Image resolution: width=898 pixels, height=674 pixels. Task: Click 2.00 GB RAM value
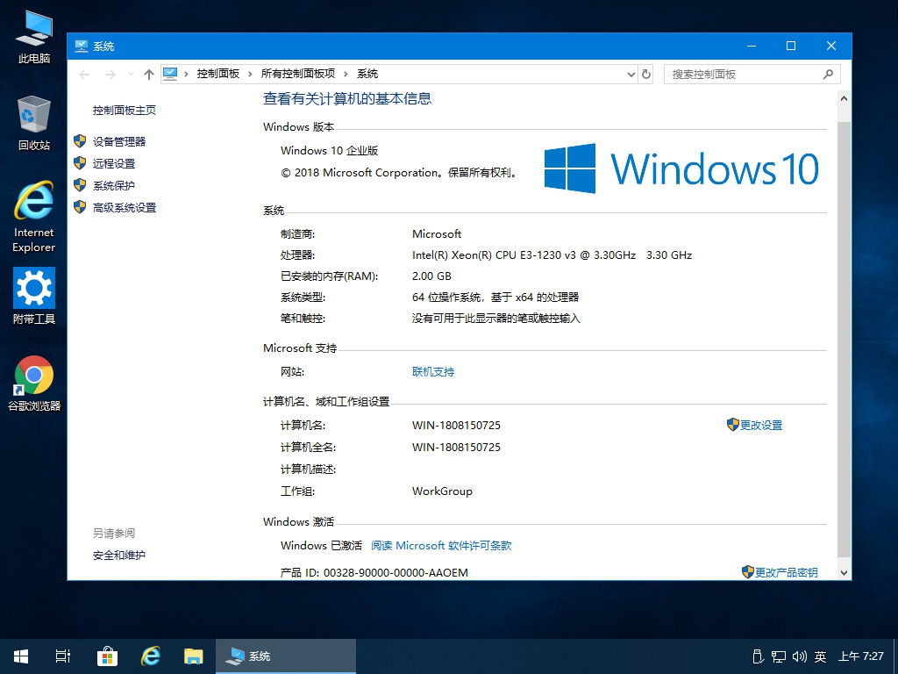[x=431, y=276]
